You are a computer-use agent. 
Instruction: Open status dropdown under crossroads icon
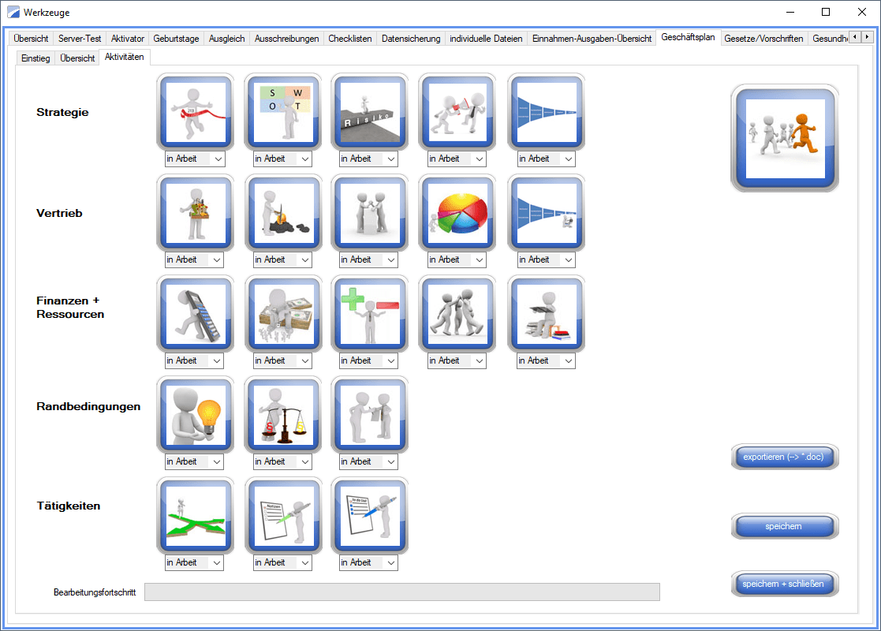coord(217,562)
